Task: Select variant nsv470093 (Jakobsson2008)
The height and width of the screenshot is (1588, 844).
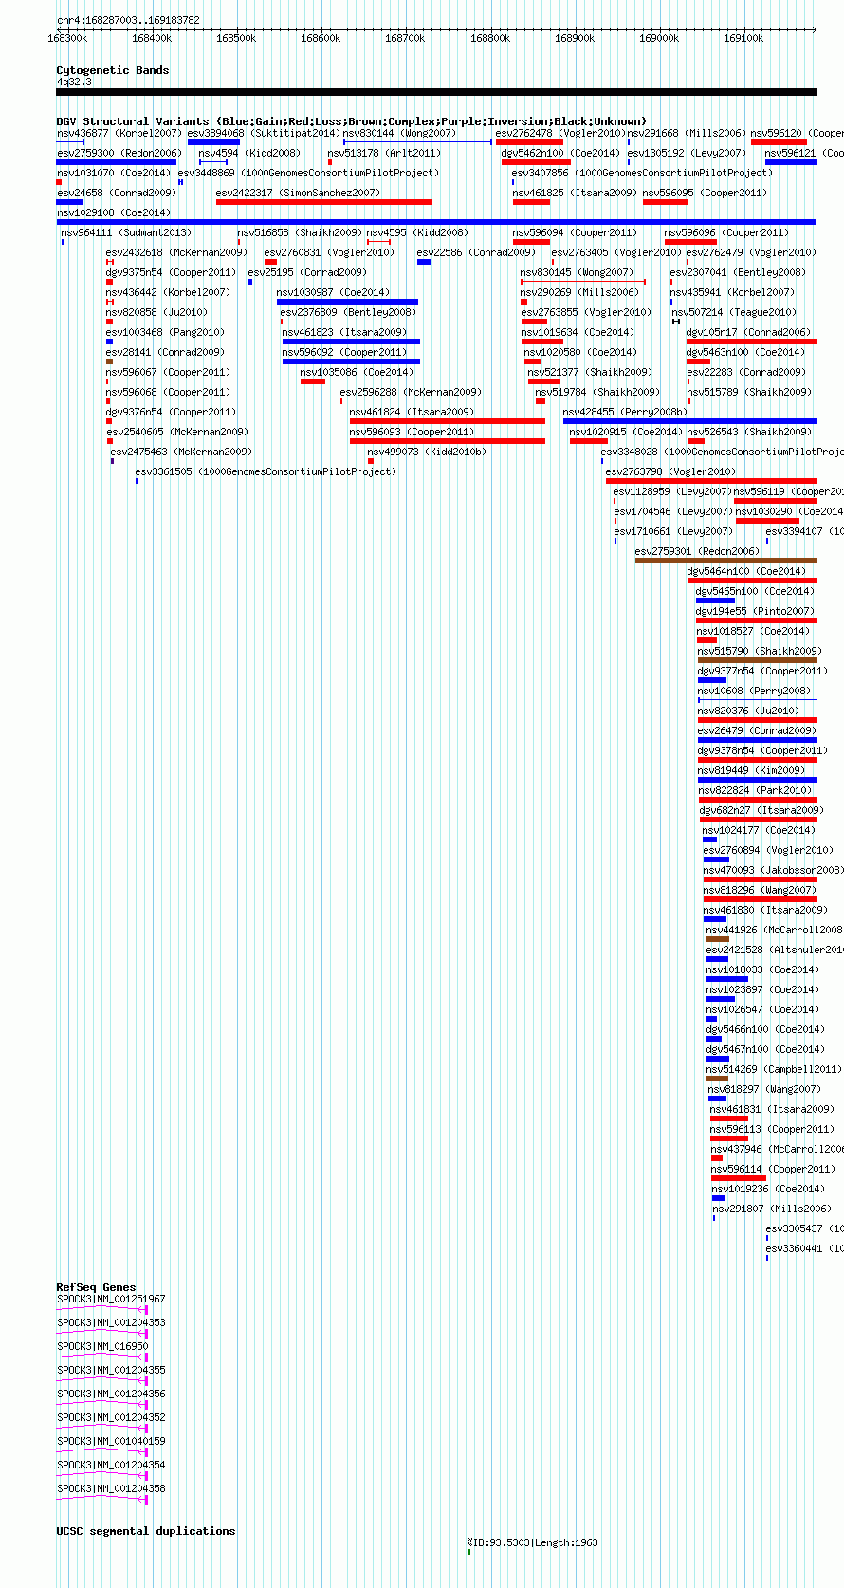Action: (x=773, y=870)
